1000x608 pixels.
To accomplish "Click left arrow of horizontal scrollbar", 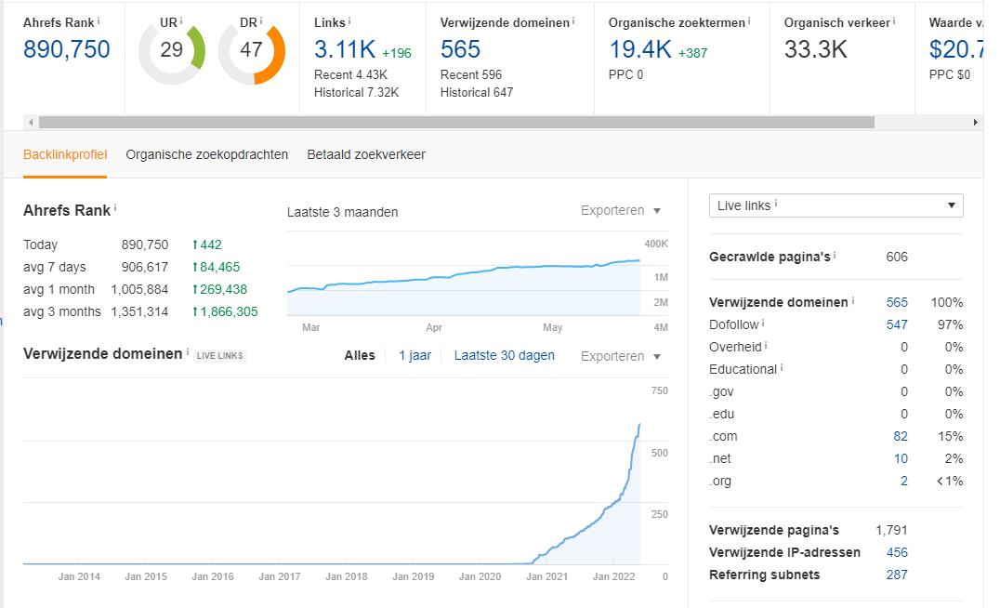I will (31, 123).
